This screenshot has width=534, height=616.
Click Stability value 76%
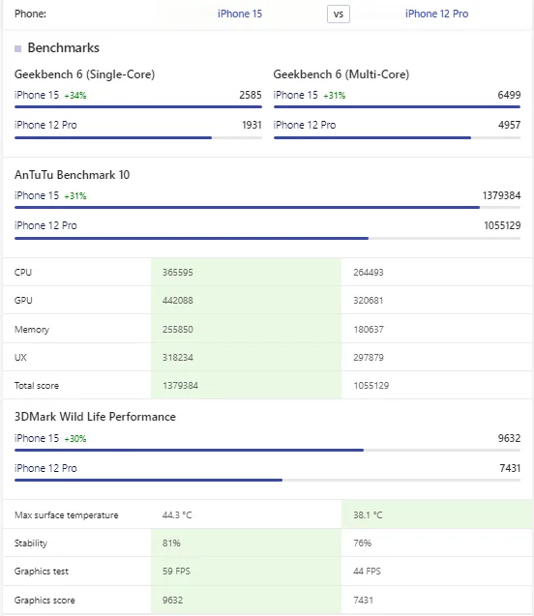[x=362, y=543]
